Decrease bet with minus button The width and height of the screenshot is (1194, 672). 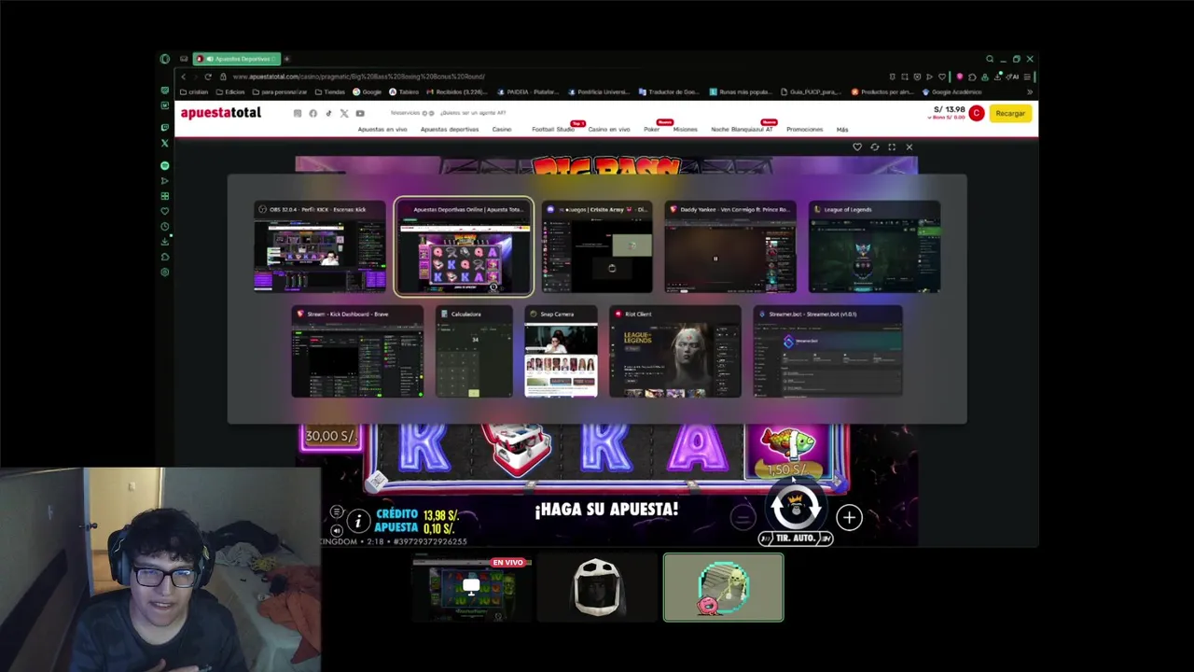[x=743, y=517]
